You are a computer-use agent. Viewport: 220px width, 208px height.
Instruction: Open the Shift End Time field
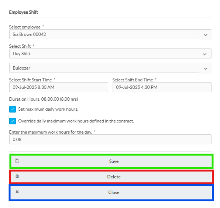click(x=162, y=87)
